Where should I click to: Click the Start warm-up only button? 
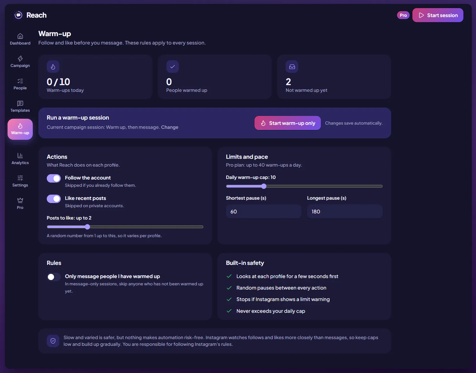click(288, 123)
